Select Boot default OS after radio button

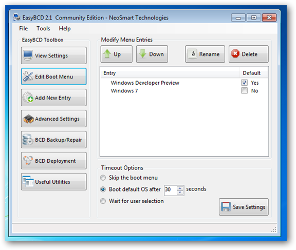pyautogui.click(x=103, y=189)
